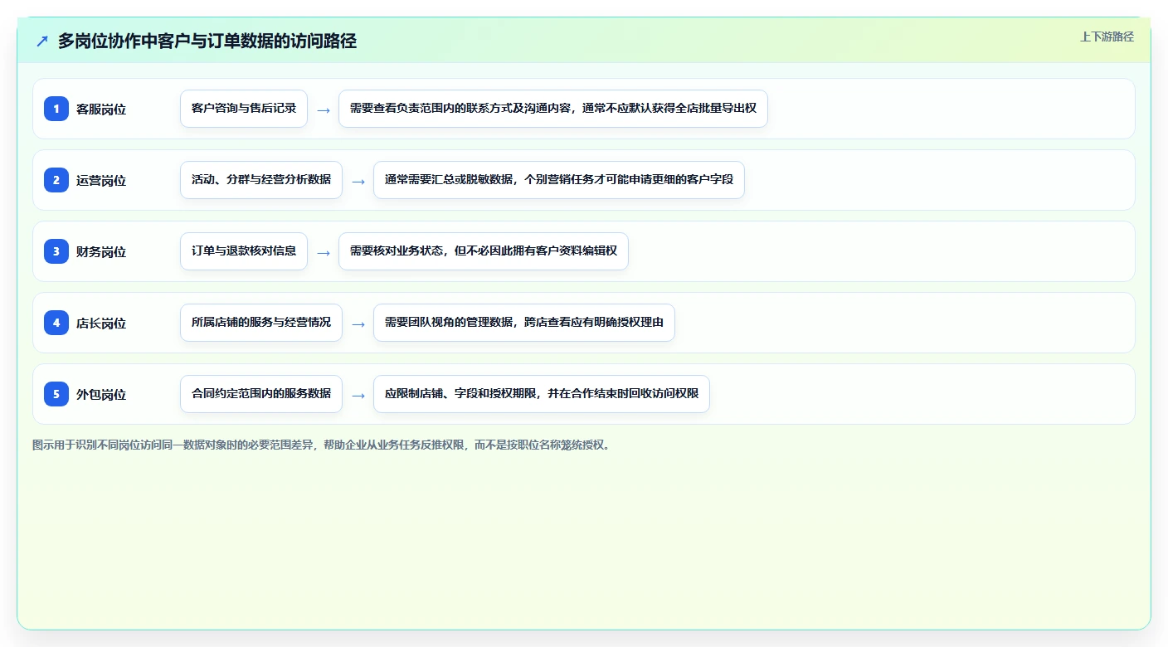Select number badge 2 for 运营岗位
Image resolution: width=1168 pixels, height=647 pixels.
pos(56,180)
